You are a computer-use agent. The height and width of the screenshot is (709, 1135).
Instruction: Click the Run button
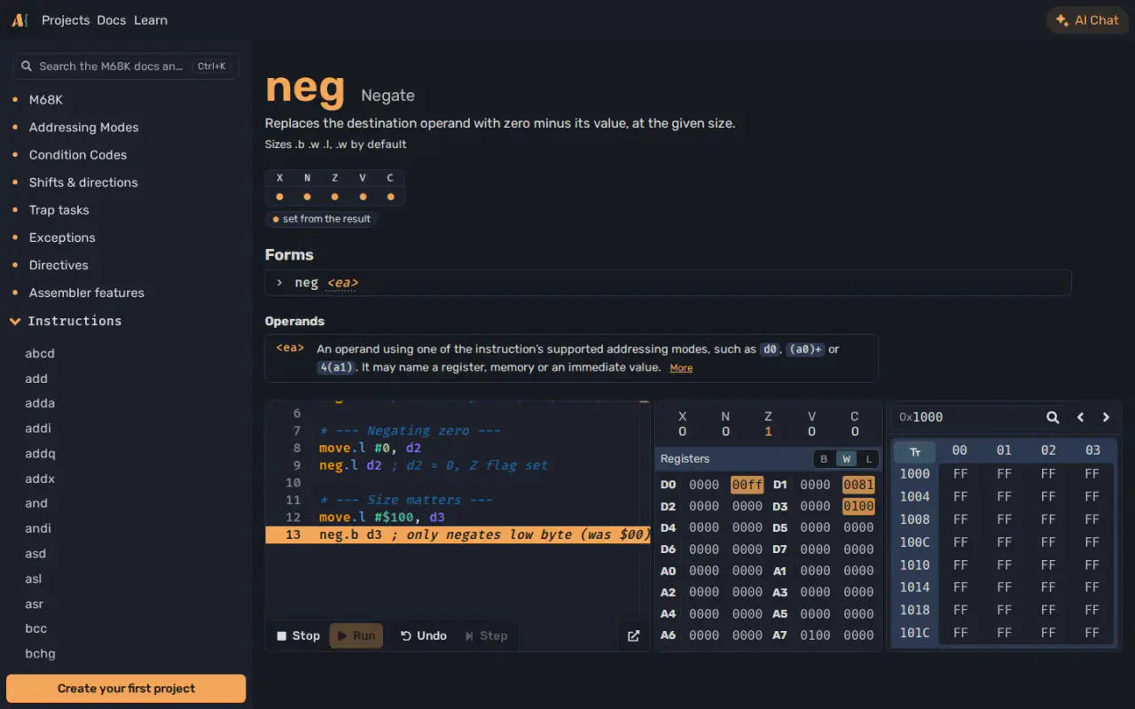click(356, 635)
